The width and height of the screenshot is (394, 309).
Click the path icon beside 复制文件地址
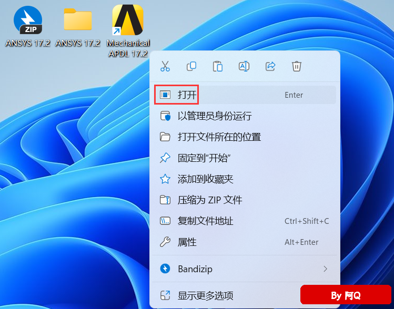coord(165,221)
